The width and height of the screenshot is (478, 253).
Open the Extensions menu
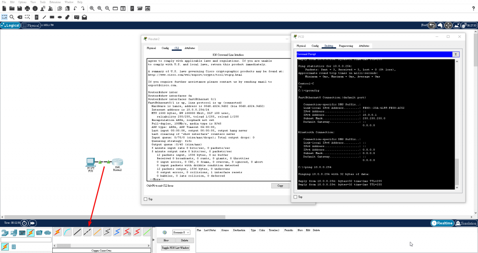pos(55,2)
